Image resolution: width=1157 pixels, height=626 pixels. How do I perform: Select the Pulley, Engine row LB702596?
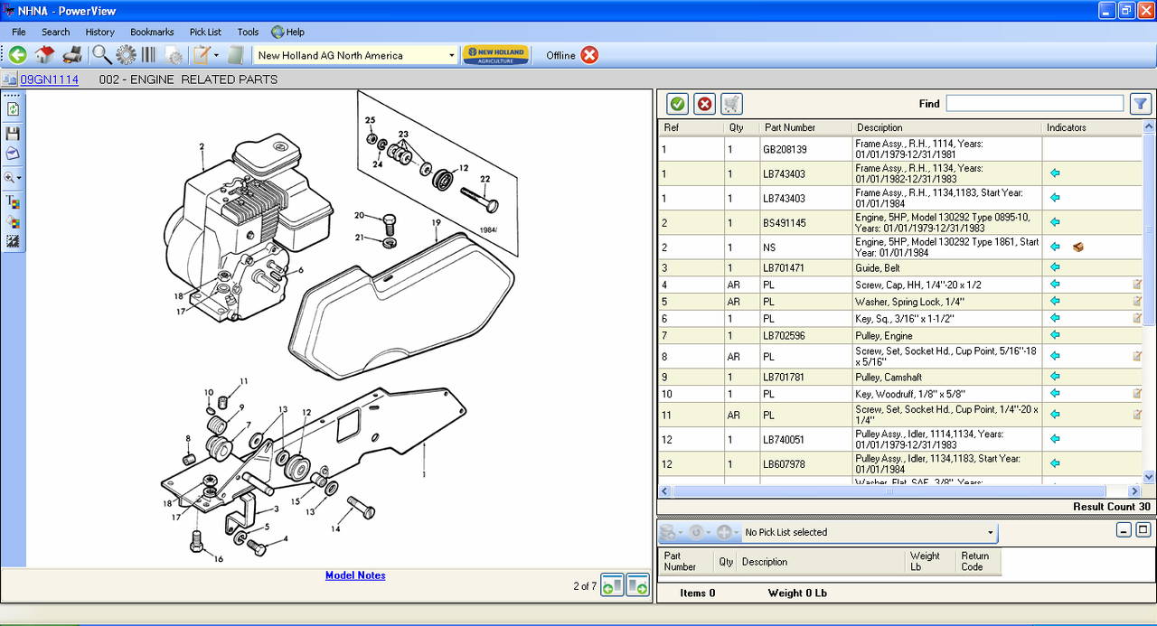900,335
